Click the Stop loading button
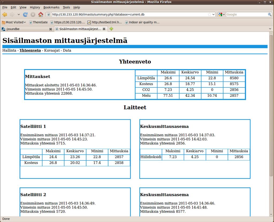Screen dimensions: 274x222 pos(33,14)
